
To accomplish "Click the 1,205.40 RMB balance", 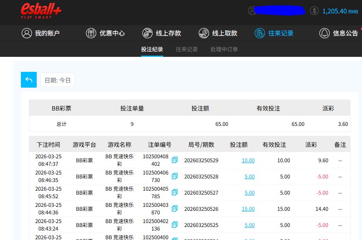I will (x=340, y=11).
